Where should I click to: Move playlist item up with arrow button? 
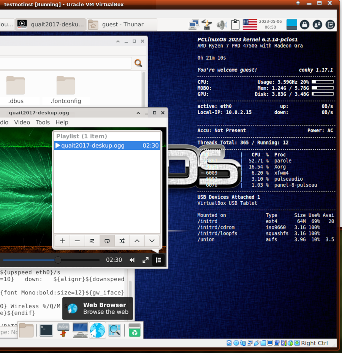click(137, 241)
